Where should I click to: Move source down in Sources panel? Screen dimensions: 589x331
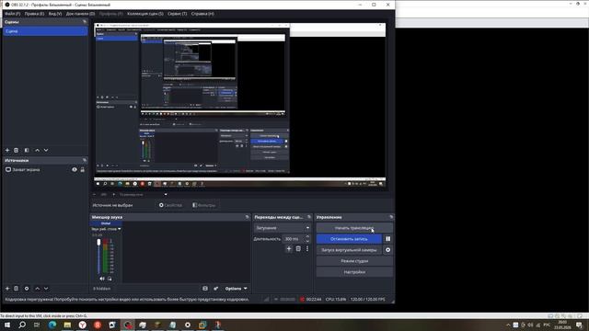click(46, 288)
